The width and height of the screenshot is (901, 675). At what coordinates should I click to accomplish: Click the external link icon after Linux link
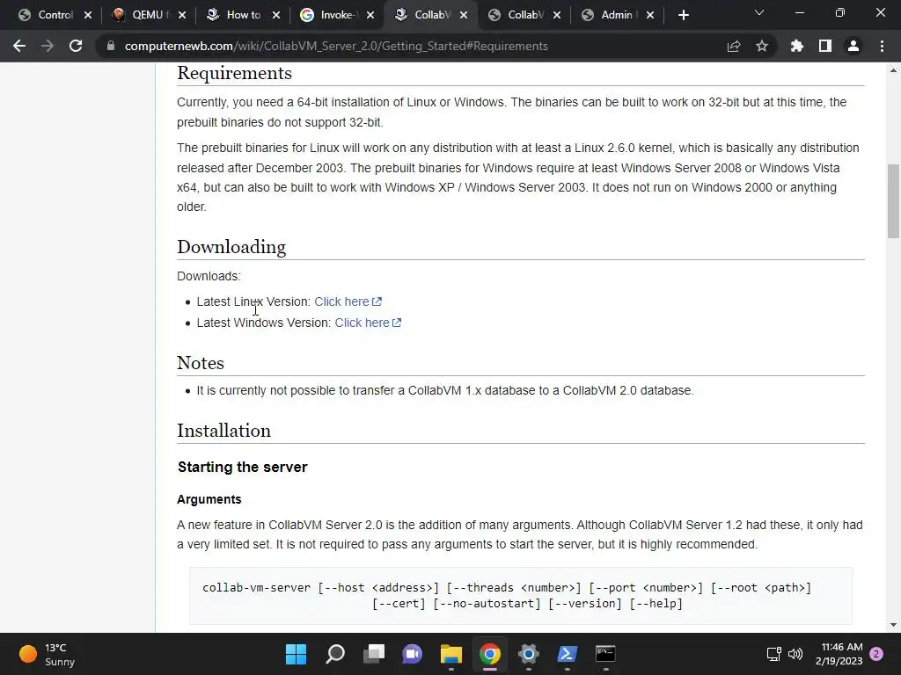tap(377, 301)
